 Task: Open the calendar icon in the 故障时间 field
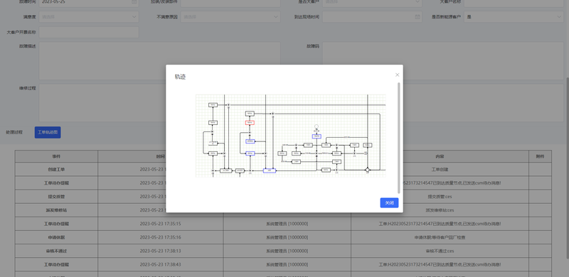click(x=134, y=1)
